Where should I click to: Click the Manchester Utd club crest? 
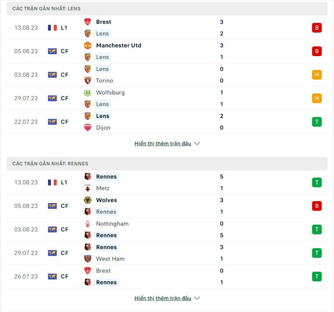click(x=87, y=45)
